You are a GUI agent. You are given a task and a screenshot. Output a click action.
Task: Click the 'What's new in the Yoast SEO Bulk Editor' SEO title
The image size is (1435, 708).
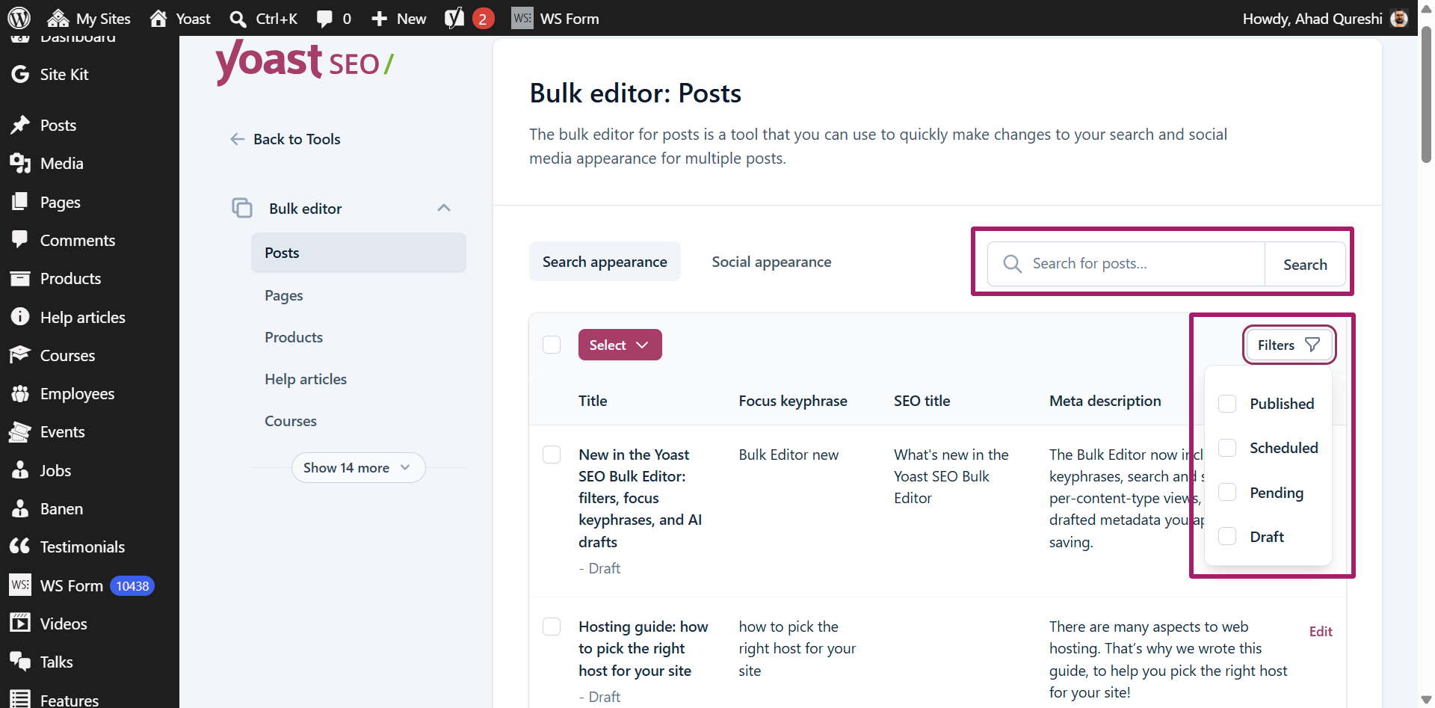click(x=951, y=476)
